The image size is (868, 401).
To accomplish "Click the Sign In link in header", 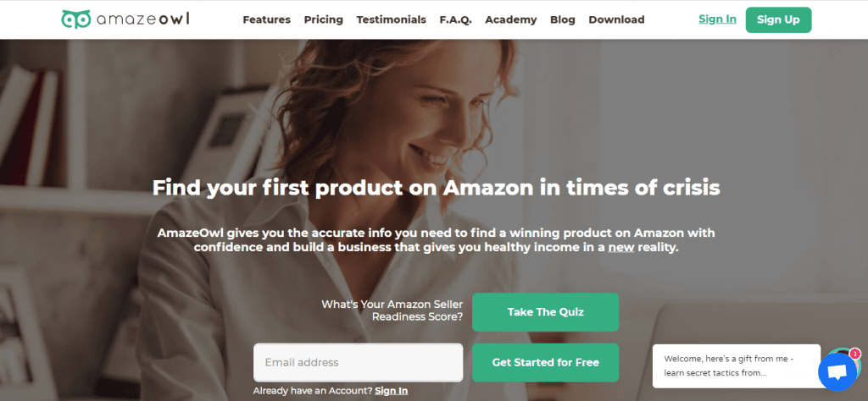I will (x=717, y=19).
